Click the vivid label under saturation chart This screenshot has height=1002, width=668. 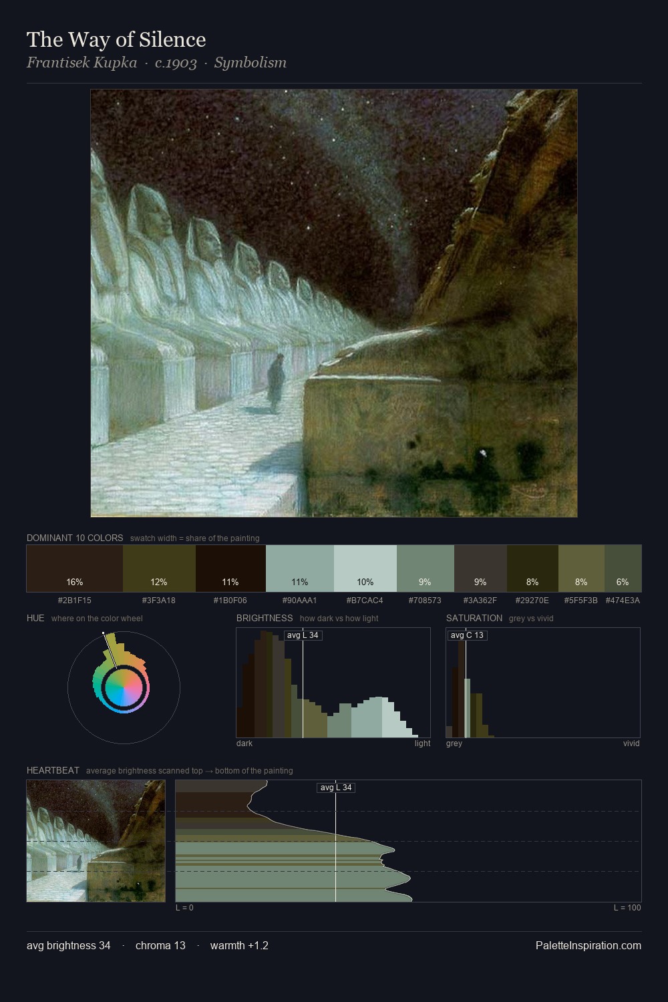pos(631,743)
